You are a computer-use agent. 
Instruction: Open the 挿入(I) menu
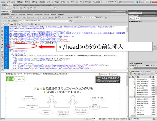pyautogui.click(x=35, y=2)
